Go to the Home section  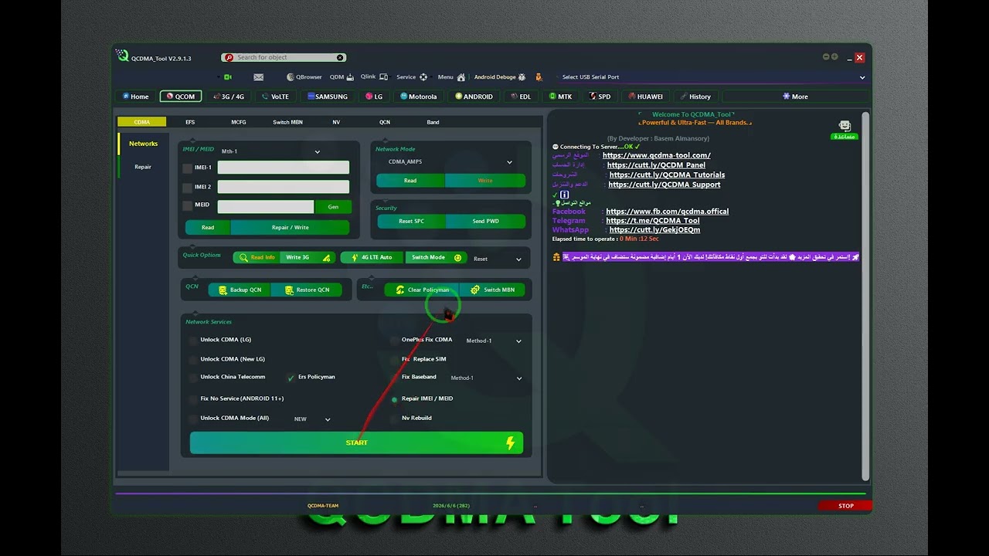pos(134,97)
